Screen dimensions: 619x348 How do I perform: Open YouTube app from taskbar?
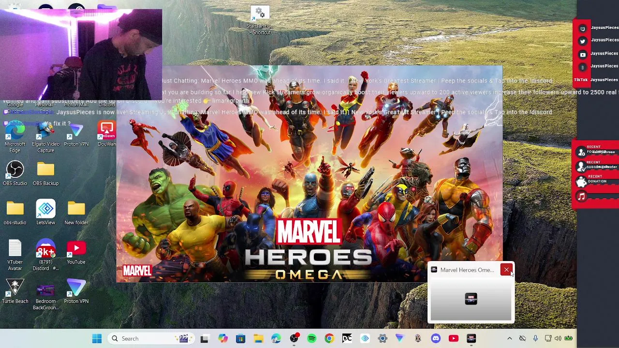click(453, 338)
